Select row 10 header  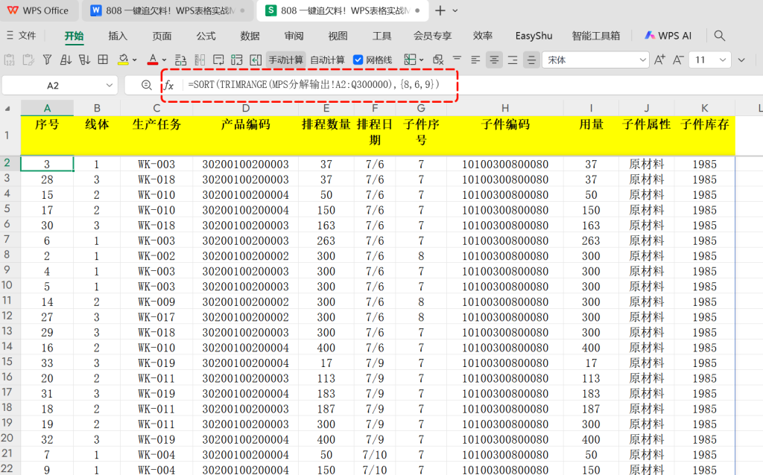pyautogui.click(x=7, y=287)
